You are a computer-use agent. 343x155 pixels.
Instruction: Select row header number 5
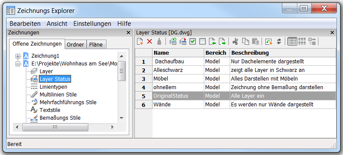tap(143, 96)
